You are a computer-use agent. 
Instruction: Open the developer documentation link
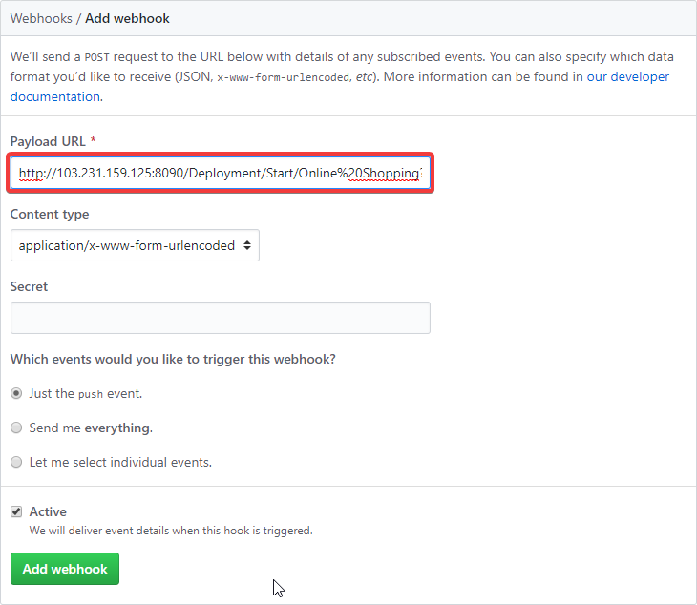tap(635, 76)
